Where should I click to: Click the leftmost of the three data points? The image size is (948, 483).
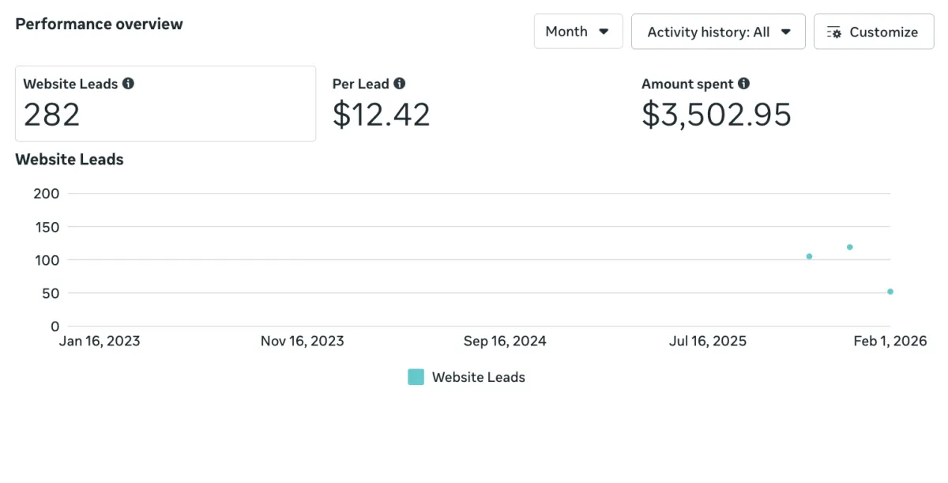tap(809, 256)
